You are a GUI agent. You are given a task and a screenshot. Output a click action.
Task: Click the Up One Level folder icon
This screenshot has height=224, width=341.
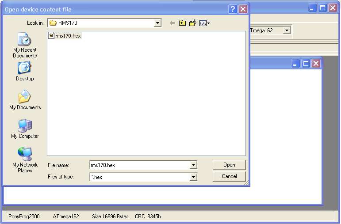pyautogui.click(x=182, y=23)
